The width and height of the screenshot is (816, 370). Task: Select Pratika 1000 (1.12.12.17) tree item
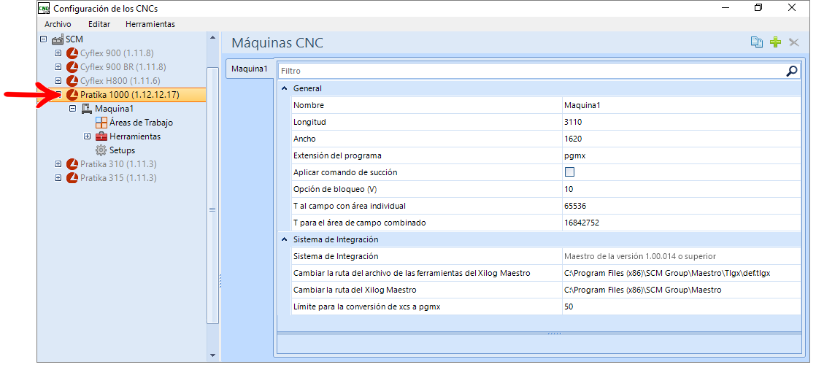pos(130,95)
